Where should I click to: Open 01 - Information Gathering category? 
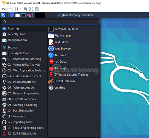coord(24,59)
